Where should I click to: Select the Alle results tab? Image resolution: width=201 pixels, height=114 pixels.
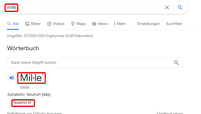pyautogui.click(x=13, y=24)
